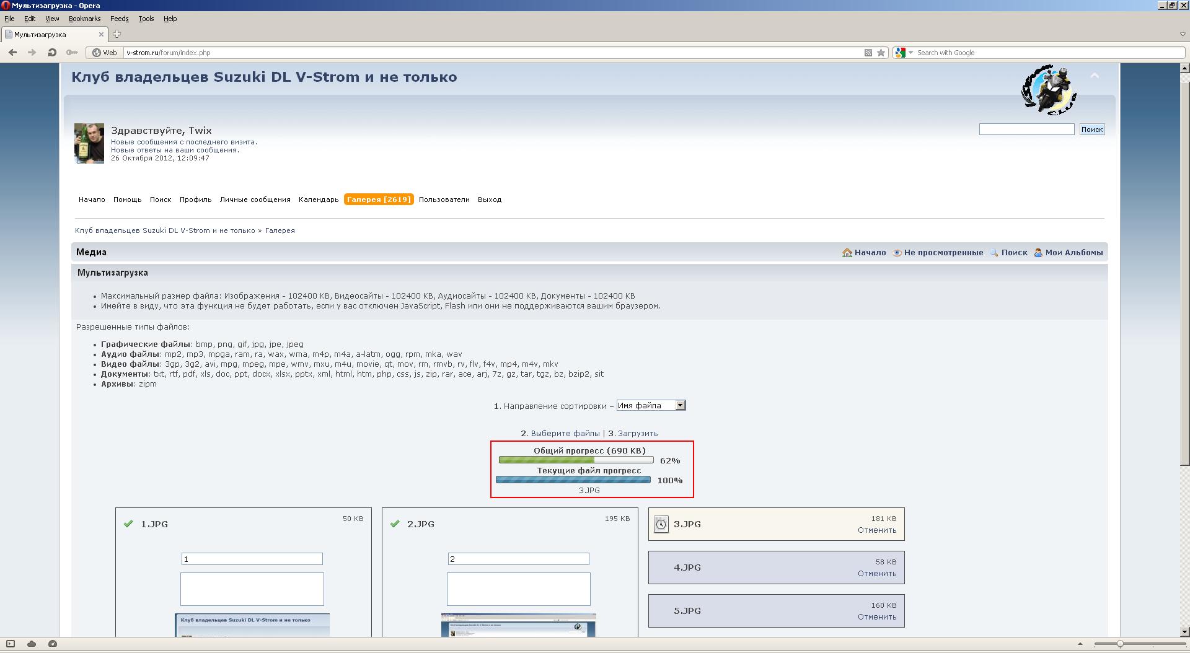The image size is (1190, 653).
Task: Open the Help menu
Action: (170, 19)
